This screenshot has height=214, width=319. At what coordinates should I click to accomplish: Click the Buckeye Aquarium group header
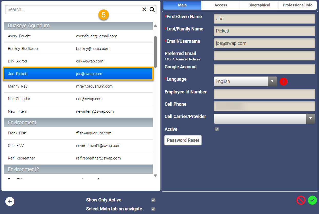[78, 26]
